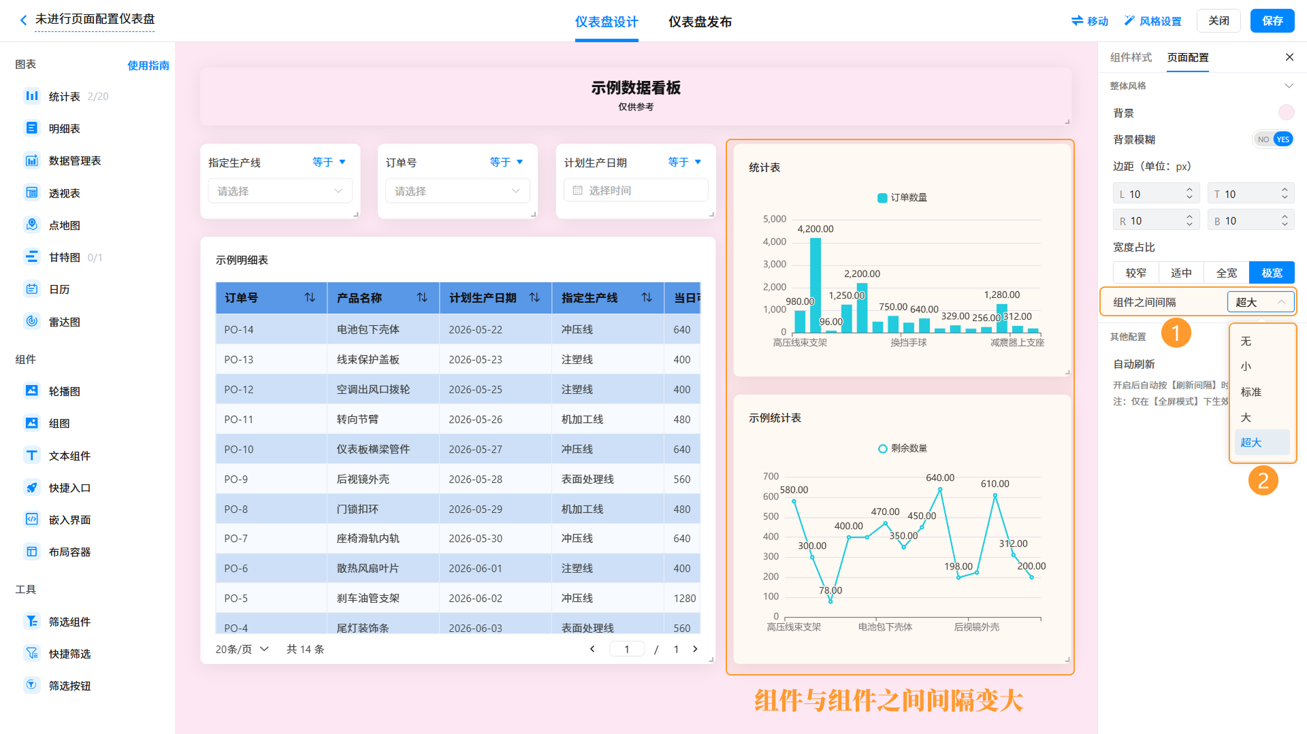The width and height of the screenshot is (1307, 734).
Task: Select the 筛选按钮 tool icon
Action: tap(32, 685)
